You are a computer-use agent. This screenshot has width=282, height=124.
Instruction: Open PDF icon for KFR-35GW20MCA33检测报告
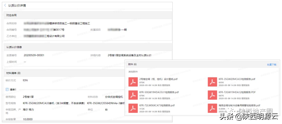pos(212,82)
